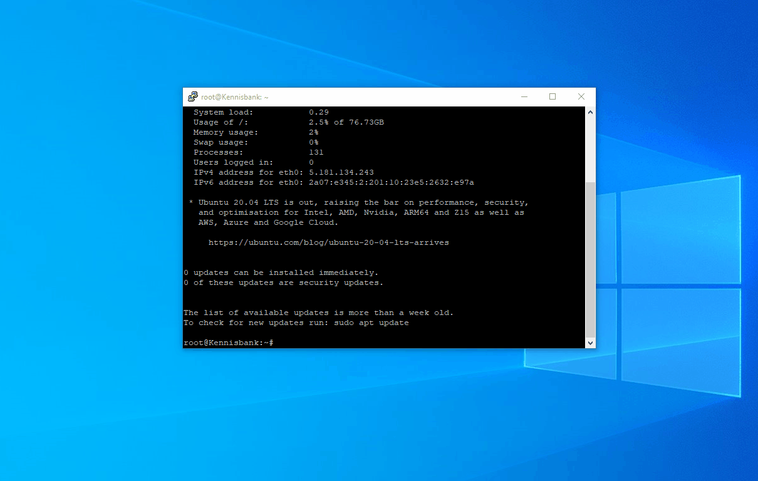Image resolution: width=758 pixels, height=481 pixels.
Task: Click the Processes count 131
Action: tap(316, 152)
